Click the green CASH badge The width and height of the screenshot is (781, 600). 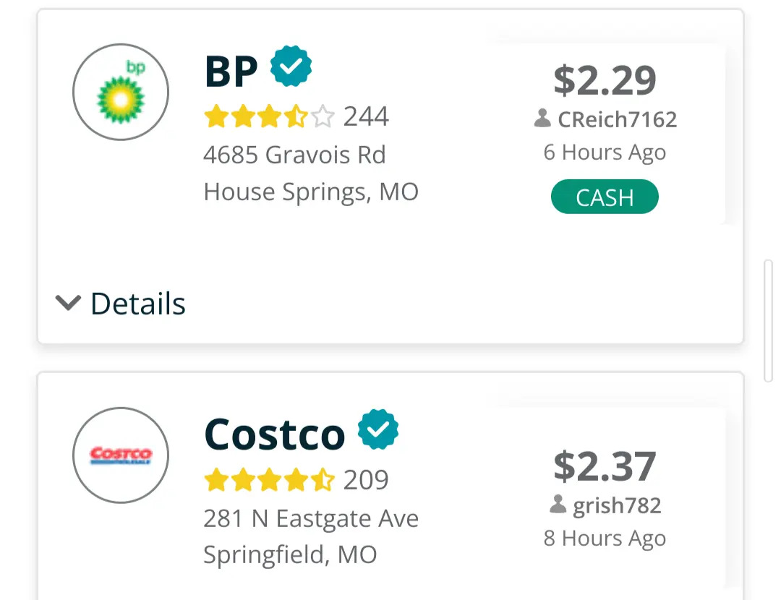[605, 197]
